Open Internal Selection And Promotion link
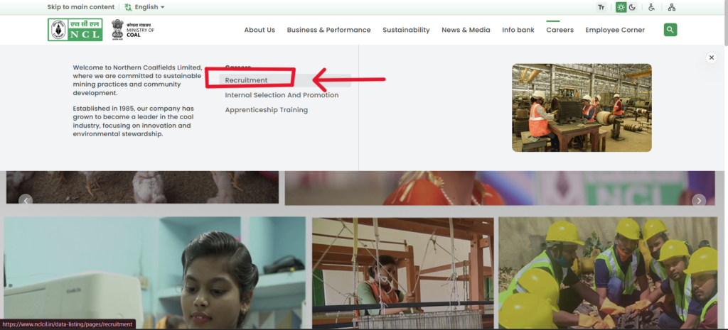728x330 pixels. click(282, 95)
